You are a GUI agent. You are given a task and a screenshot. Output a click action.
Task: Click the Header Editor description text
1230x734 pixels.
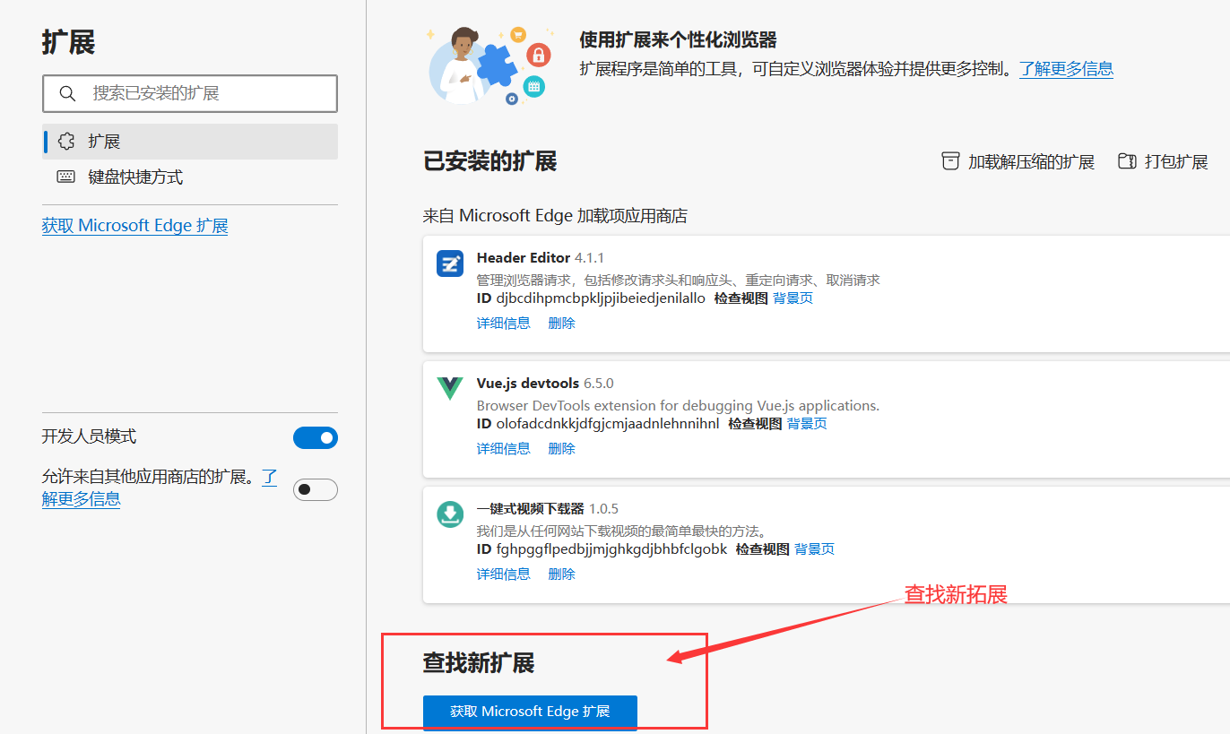pyautogui.click(x=678, y=281)
